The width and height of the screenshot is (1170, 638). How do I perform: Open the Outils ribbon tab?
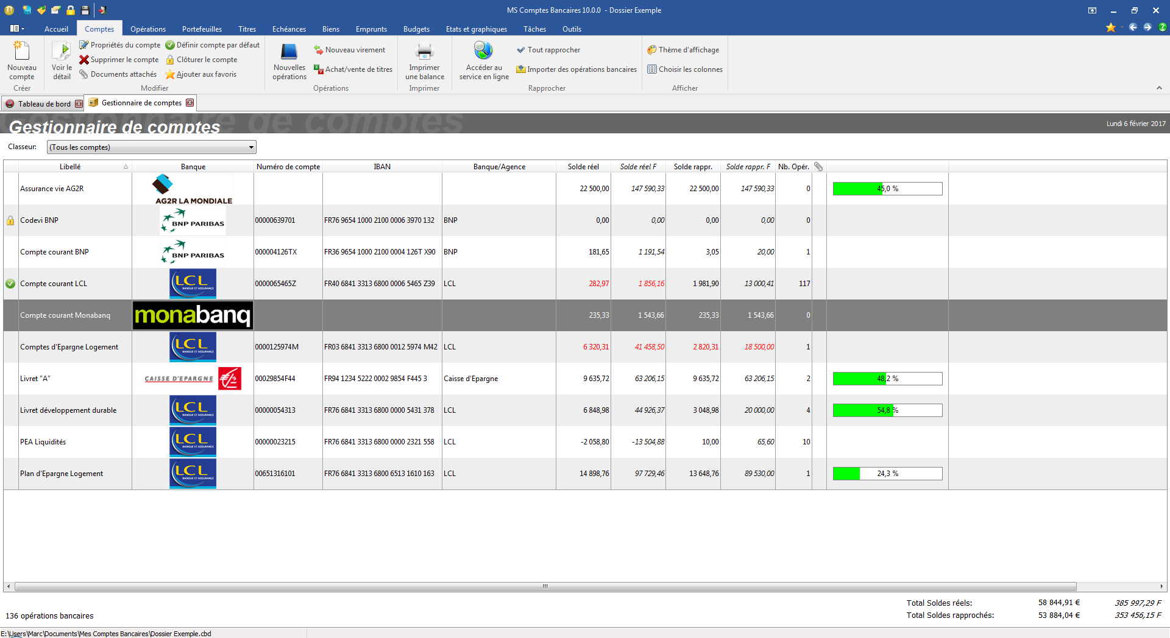pos(572,29)
